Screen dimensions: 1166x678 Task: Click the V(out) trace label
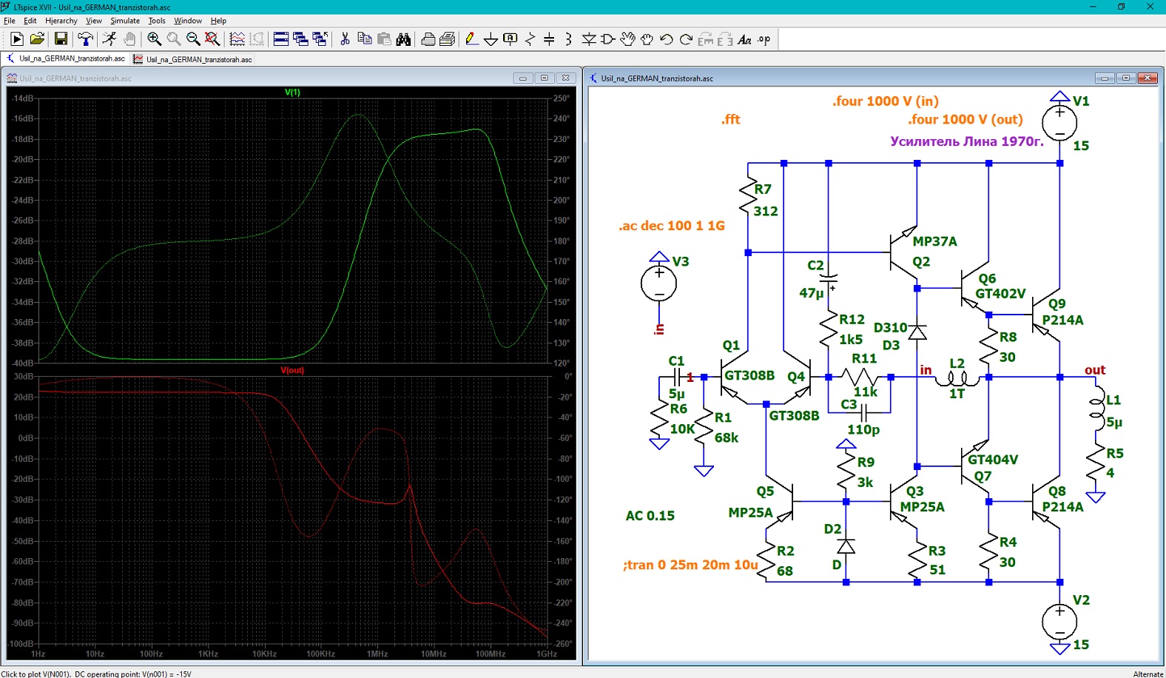tap(292, 370)
